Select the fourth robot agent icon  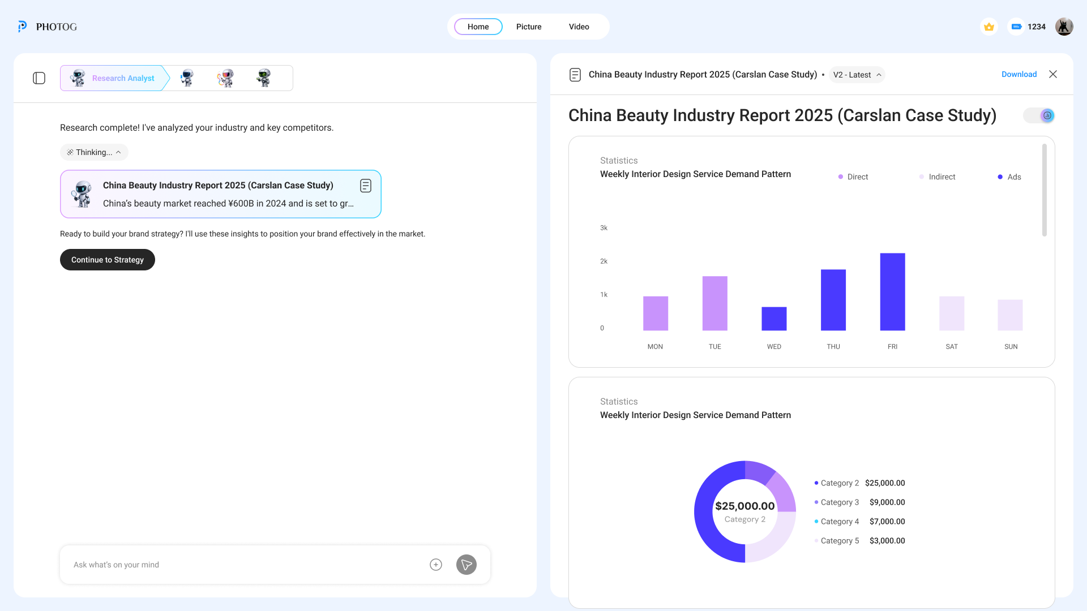click(264, 78)
